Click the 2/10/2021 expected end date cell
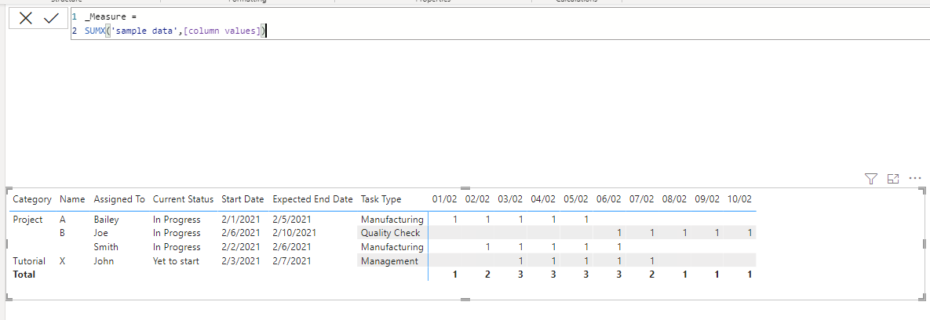The height and width of the screenshot is (320, 930). tap(294, 233)
